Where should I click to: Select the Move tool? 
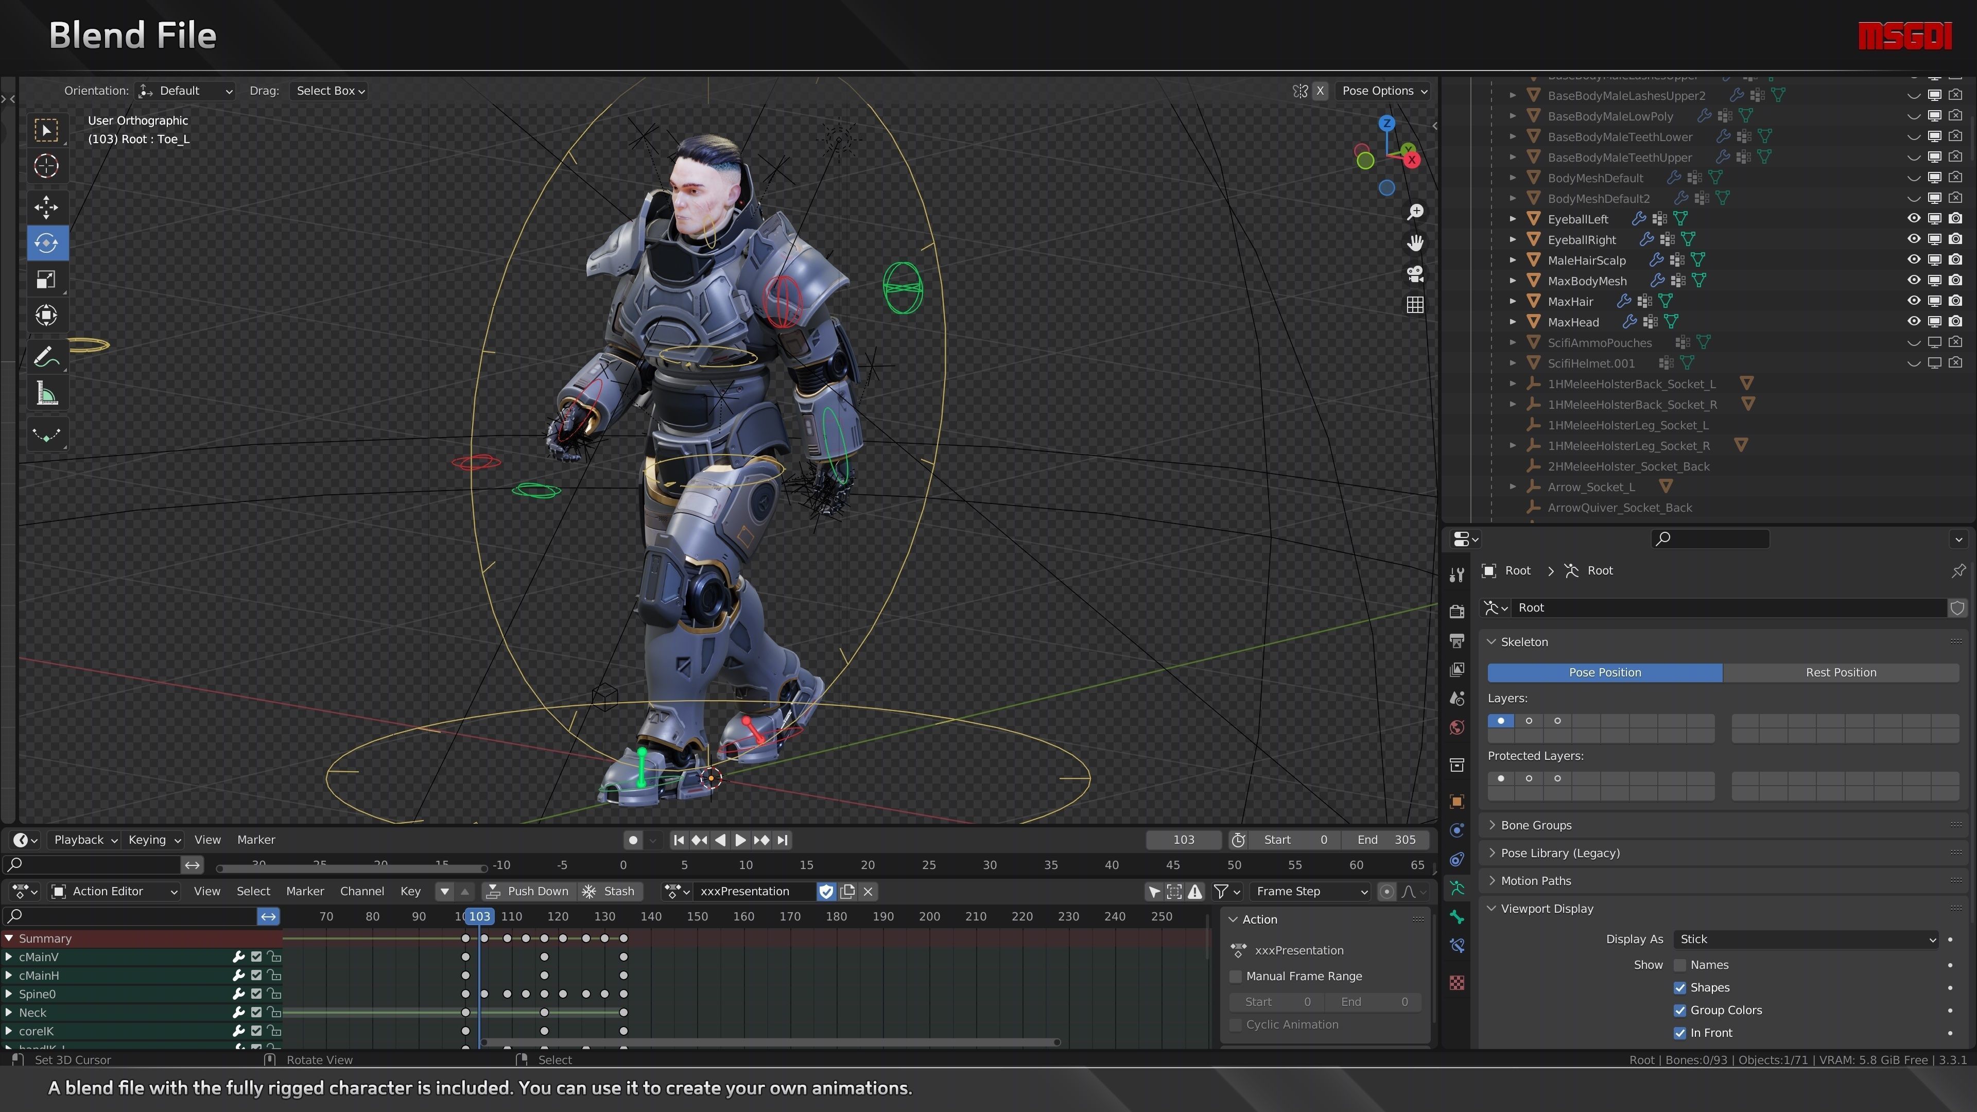point(46,207)
